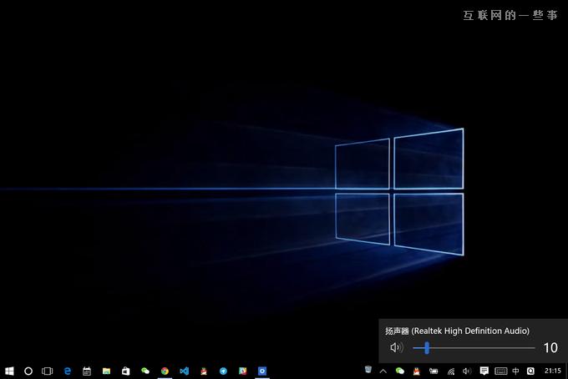Click the battery and power tray icon

(434, 371)
